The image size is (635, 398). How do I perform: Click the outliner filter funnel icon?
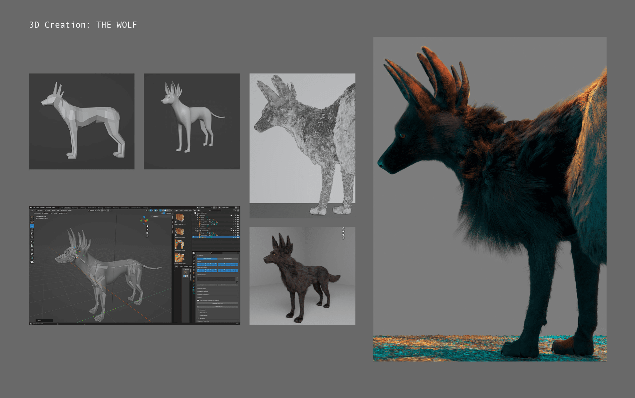(x=234, y=210)
